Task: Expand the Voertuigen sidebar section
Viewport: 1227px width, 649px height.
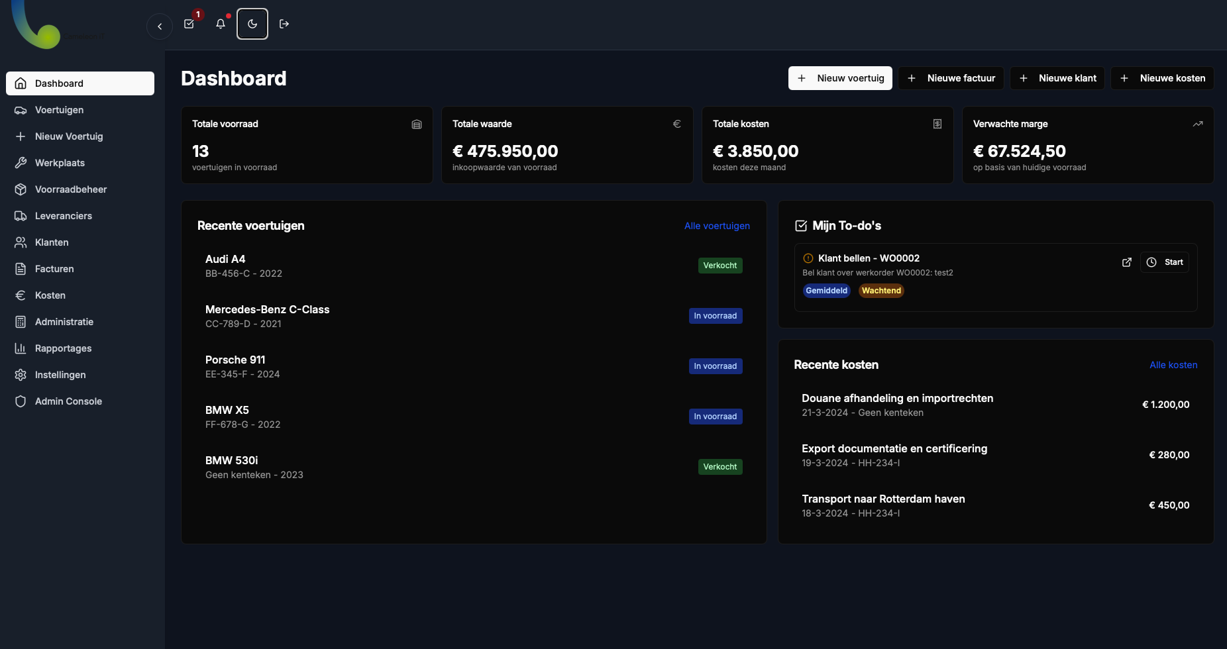Action: coord(58,110)
